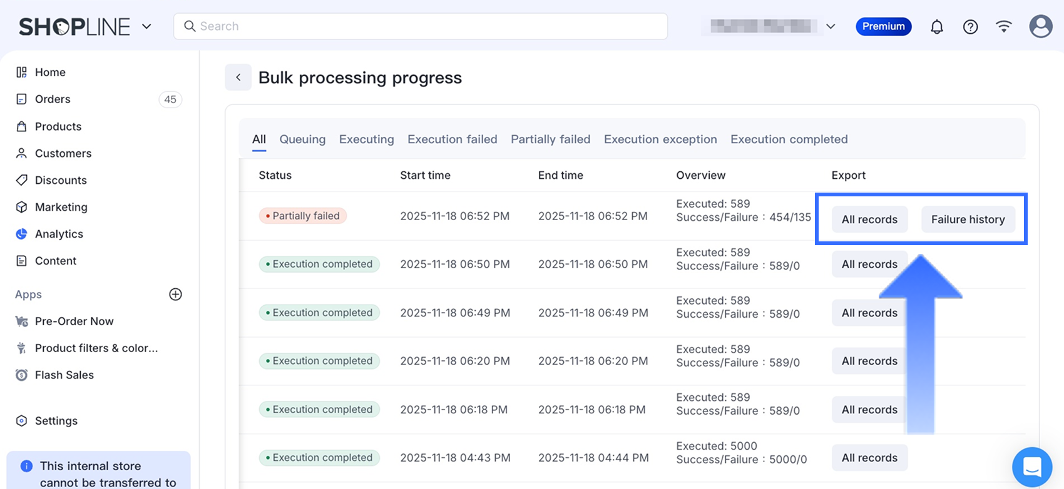The image size is (1064, 489).
Task: Expand the SHOPLINE logo dropdown
Action: pos(146,26)
